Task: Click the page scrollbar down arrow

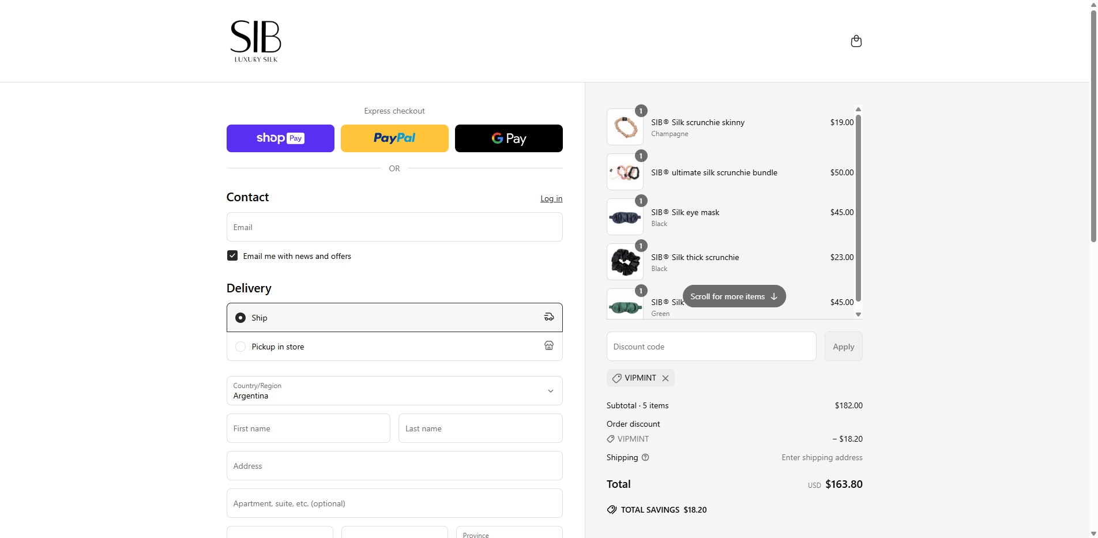Action: 1093,534
